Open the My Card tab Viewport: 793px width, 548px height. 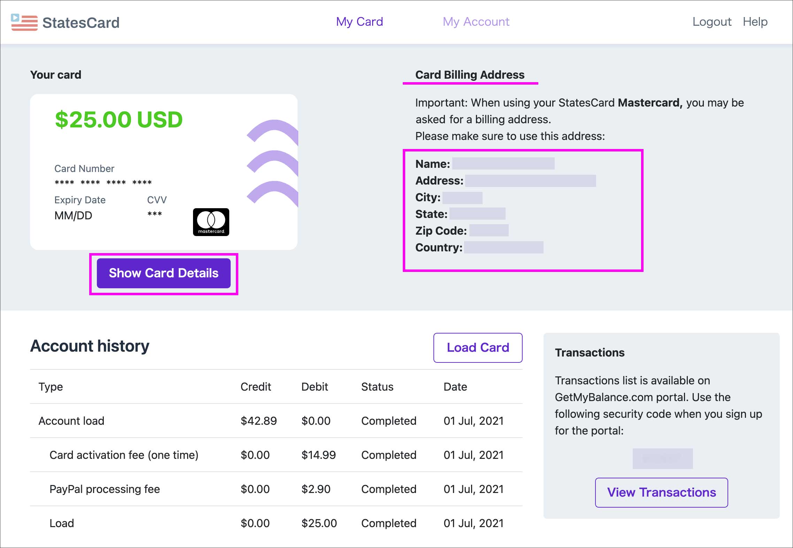point(359,22)
